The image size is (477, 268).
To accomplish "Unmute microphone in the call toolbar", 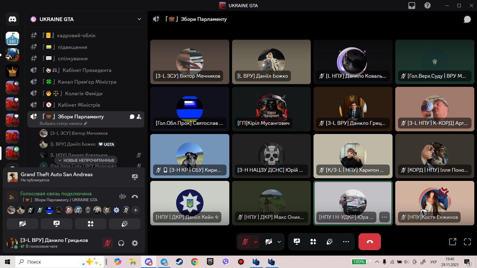I will pyautogui.click(x=245, y=242).
